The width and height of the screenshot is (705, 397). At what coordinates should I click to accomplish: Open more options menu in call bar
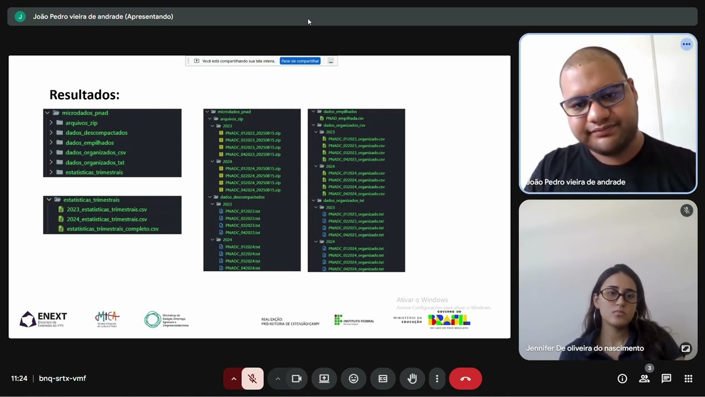(x=437, y=378)
